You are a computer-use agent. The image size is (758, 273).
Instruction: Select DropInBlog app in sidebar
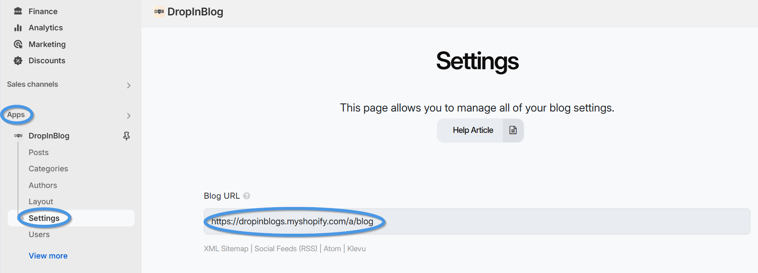click(49, 136)
